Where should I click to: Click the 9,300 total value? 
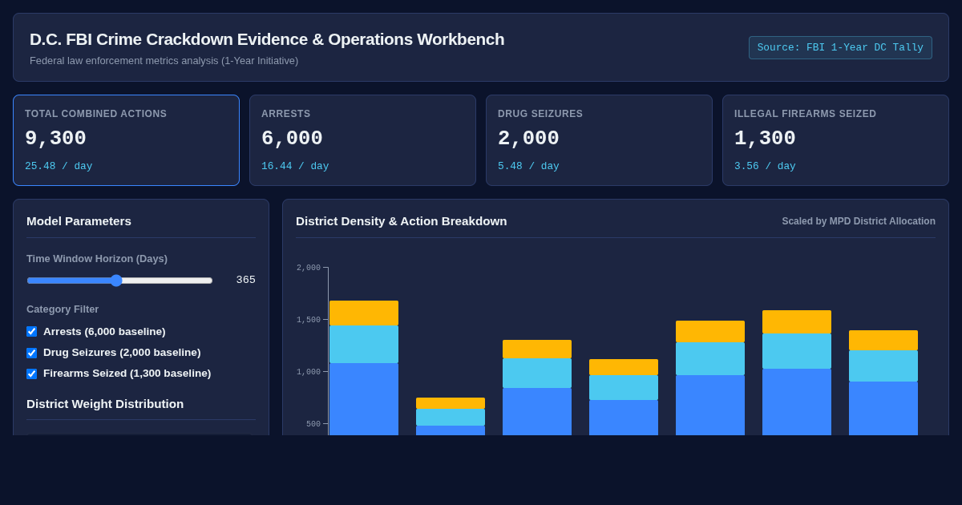pyautogui.click(x=55, y=139)
